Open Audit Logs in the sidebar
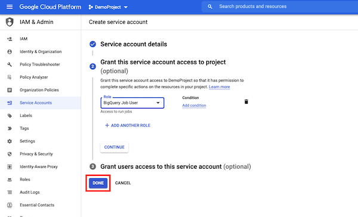The height and width of the screenshot is (217, 358). (x=41, y=192)
